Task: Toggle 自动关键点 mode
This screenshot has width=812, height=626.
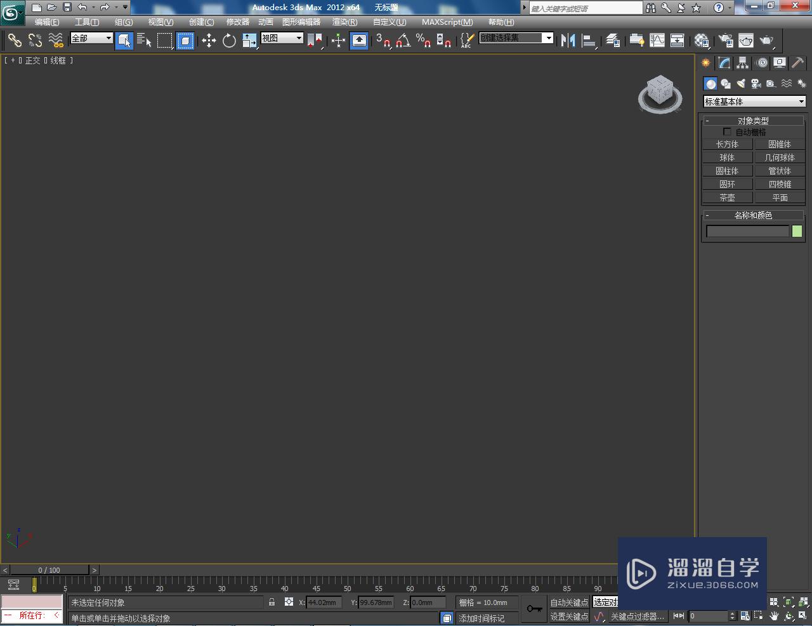Action: pos(569,602)
